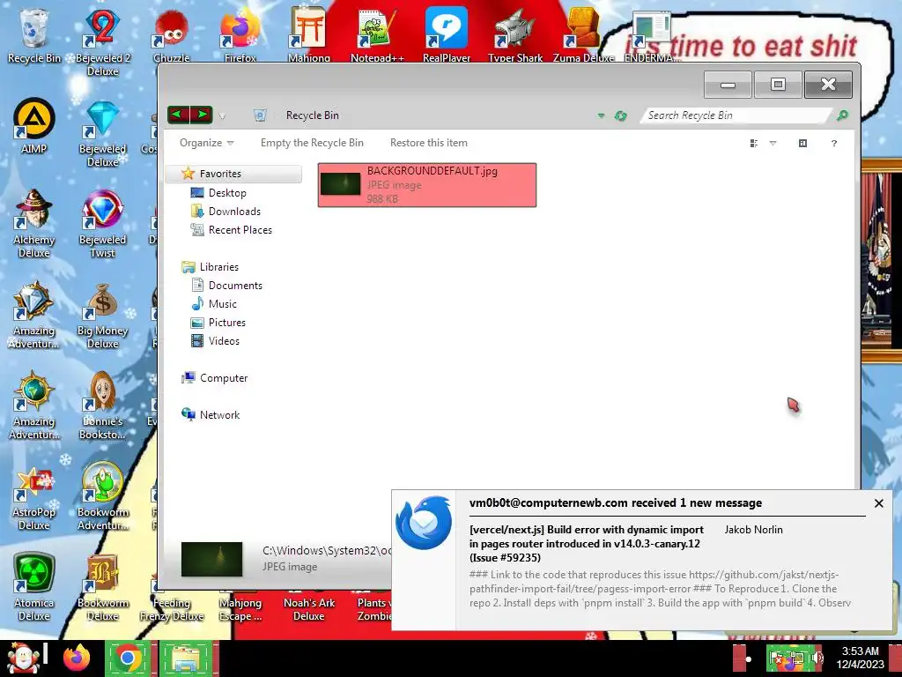Screen dimensions: 902x677
Task: Open Explorer help question mark
Action: click(833, 144)
